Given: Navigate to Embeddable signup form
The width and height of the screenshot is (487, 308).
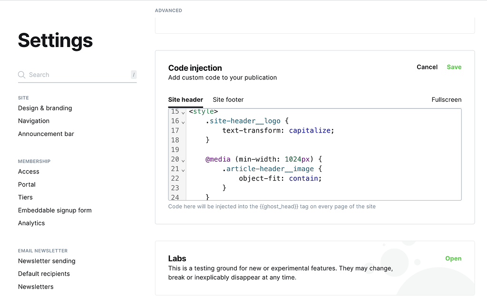Looking at the screenshot, I should (55, 210).
